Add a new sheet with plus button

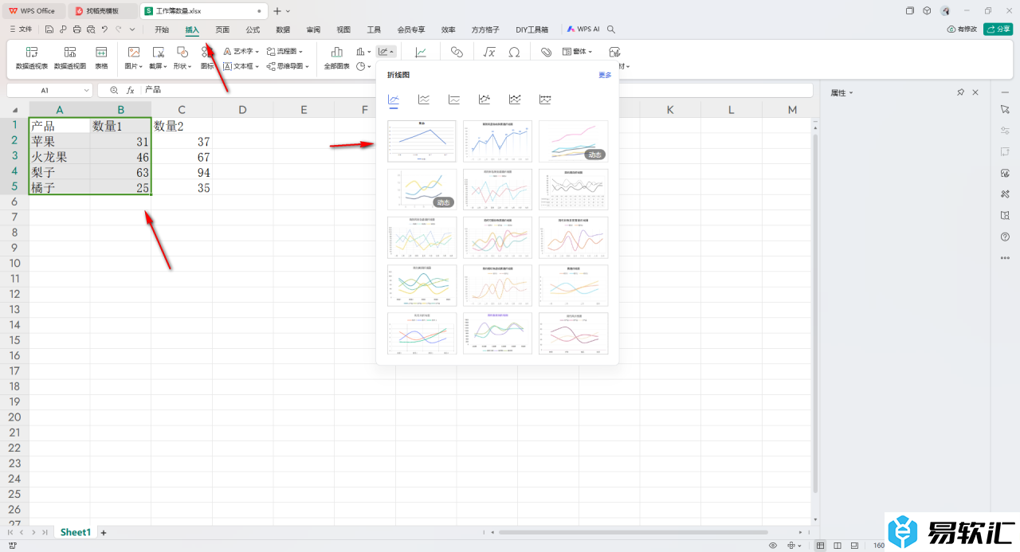click(x=104, y=532)
